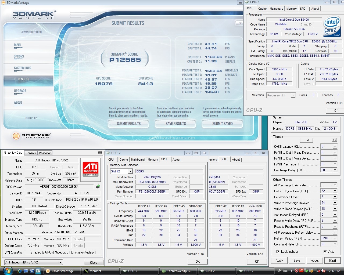344x275 pixels.
Task: Click the Save button in Memset
Action: (297, 260)
